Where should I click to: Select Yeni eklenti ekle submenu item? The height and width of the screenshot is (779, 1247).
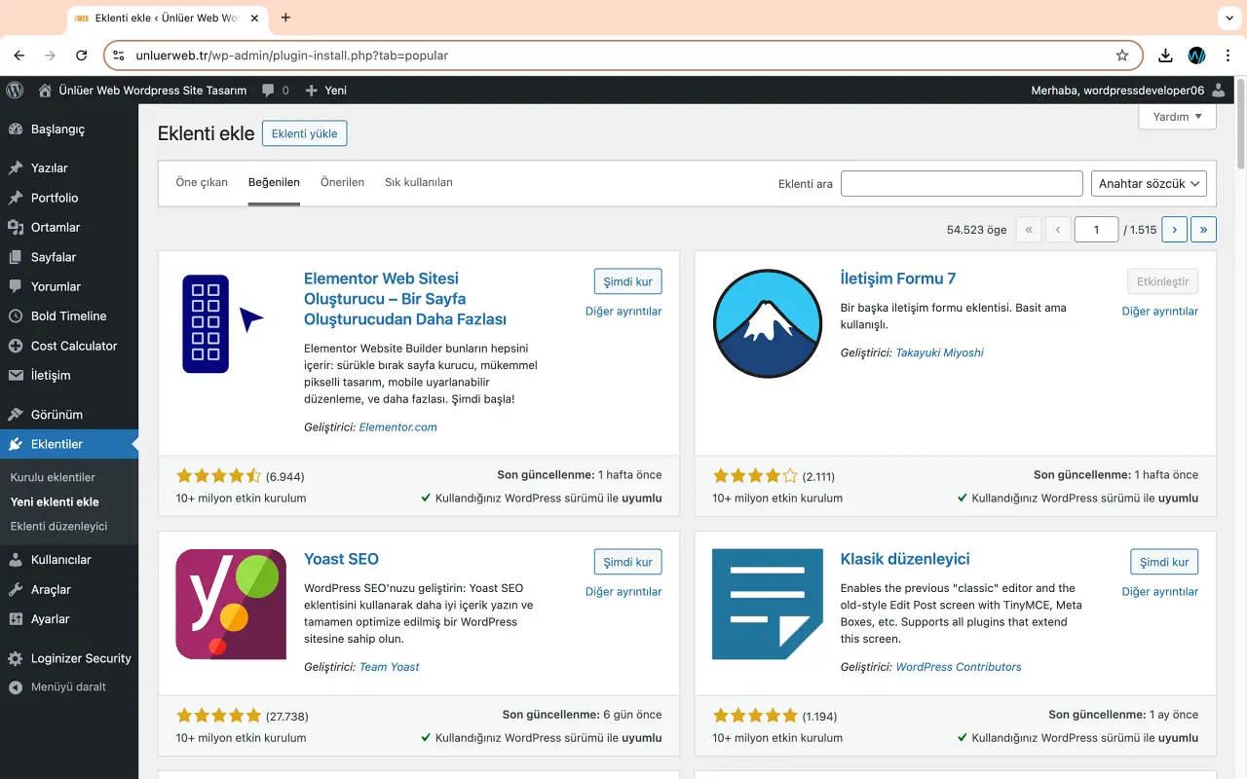pos(55,501)
